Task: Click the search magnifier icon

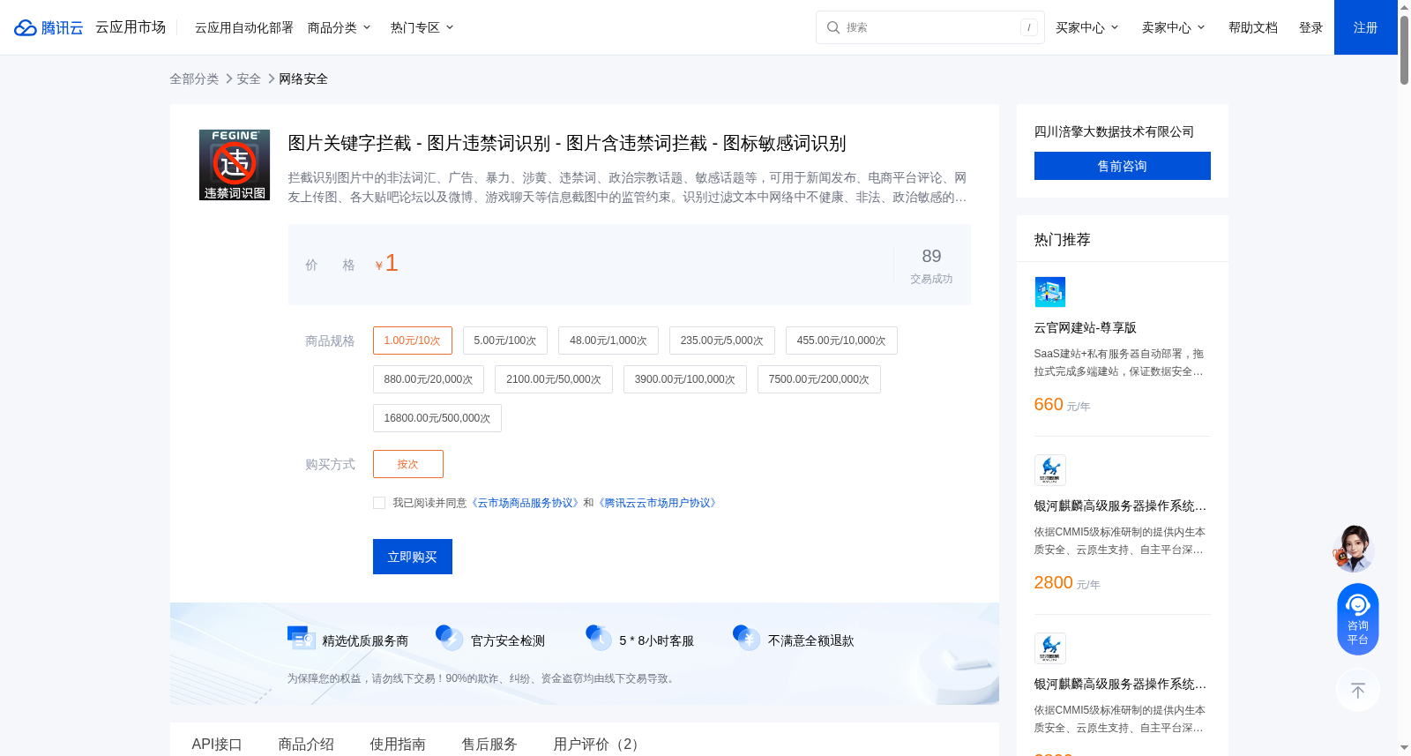Action: tap(832, 27)
